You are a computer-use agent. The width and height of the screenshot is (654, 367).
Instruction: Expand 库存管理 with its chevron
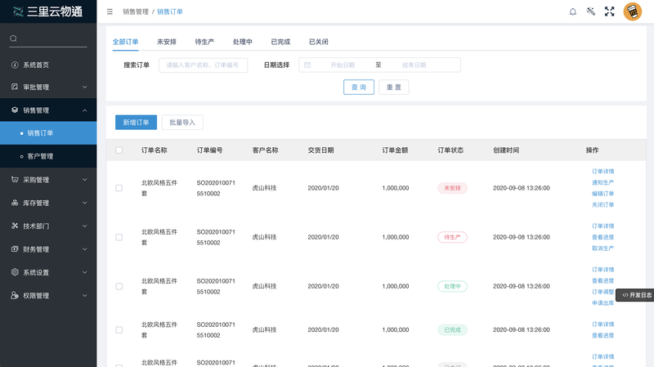(85, 203)
